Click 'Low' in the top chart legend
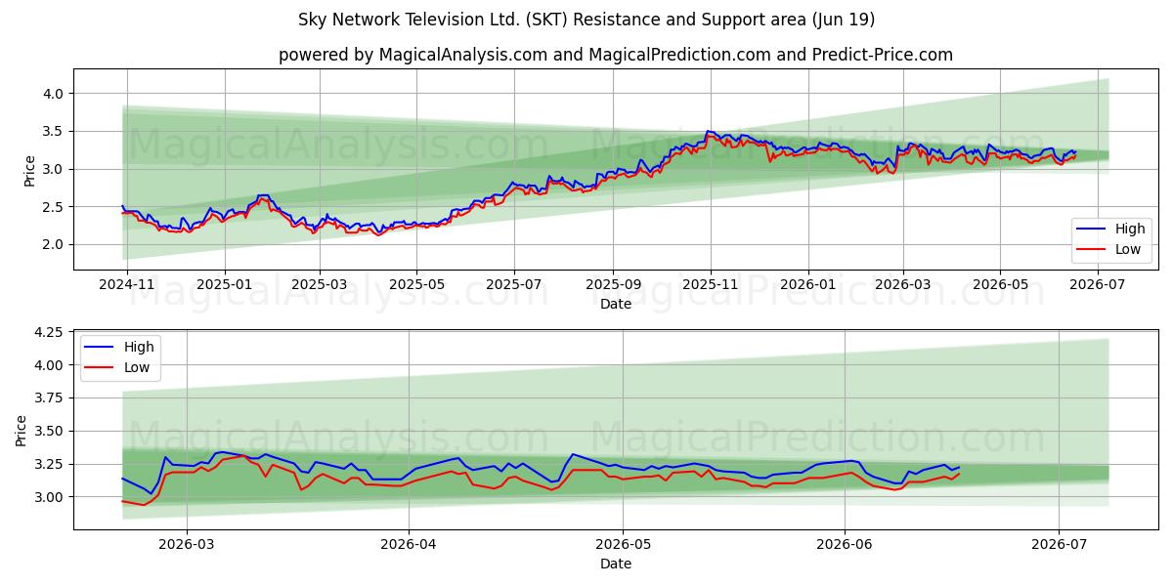Image resolution: width=1173 pixels, height=586 pixels. pos(1128,249)
